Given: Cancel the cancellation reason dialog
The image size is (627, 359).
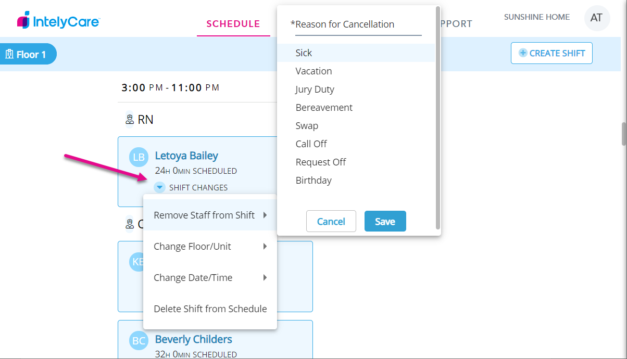Looking at the screenshot, I should (x=331, y=222).
